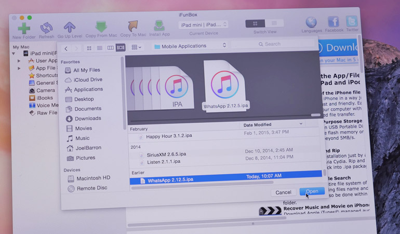
Task: Open the Mobile Applications folder dropdown
Action: (190, 46)
